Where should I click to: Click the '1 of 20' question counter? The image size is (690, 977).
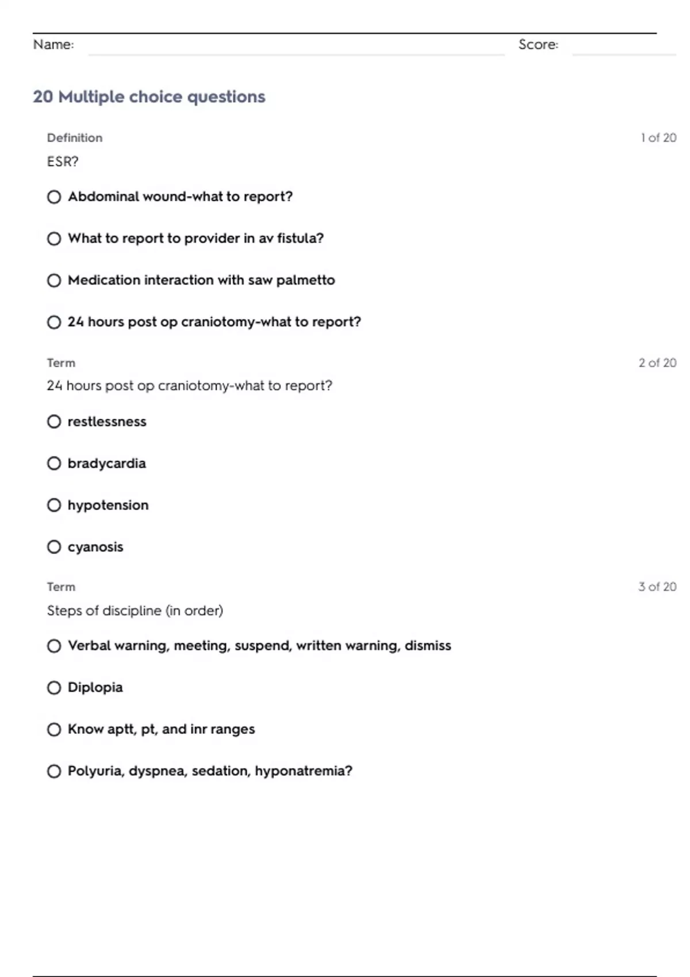coord(658,138)
